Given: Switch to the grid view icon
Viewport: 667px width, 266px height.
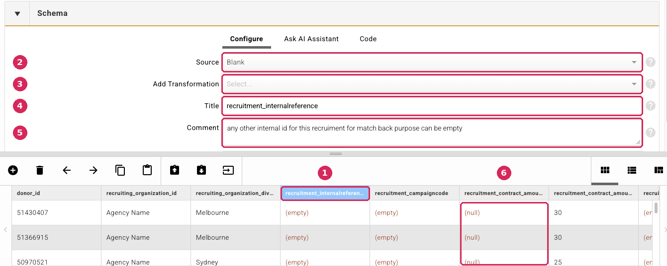Looking at the screenshot, I should tap(605, 170).
